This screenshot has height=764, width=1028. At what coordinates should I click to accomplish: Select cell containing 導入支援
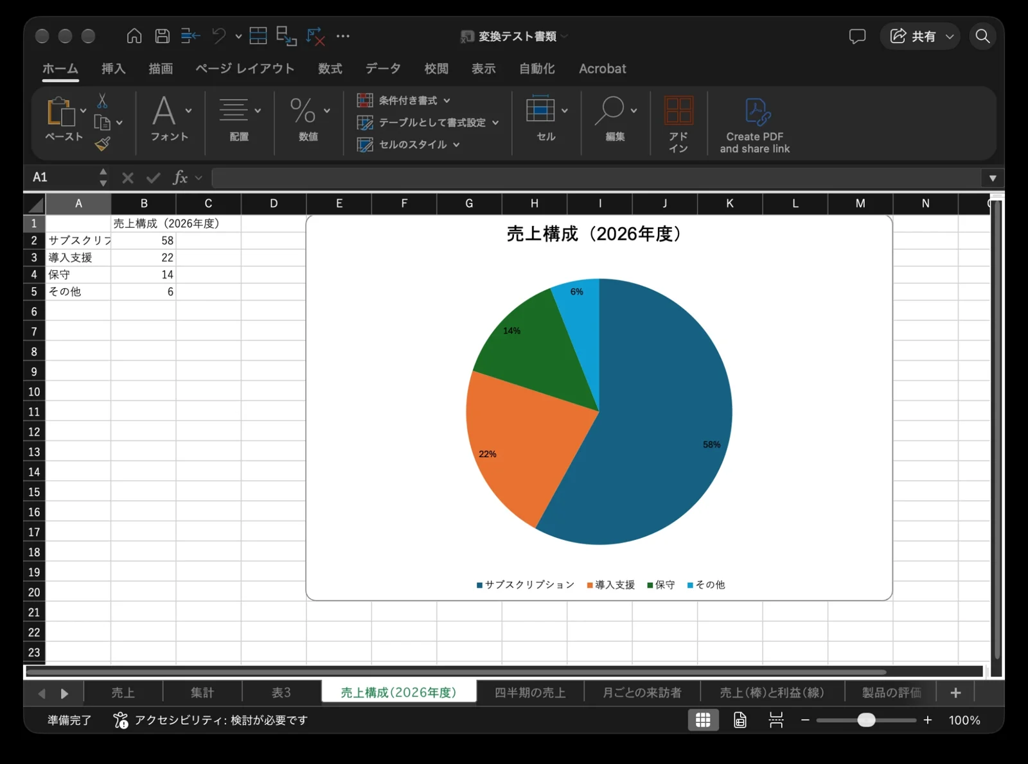click(78, 257)
